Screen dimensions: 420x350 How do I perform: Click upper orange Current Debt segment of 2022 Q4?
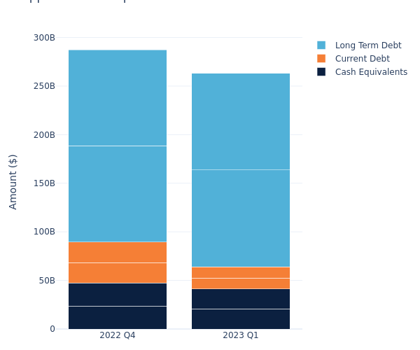point(118,252)
